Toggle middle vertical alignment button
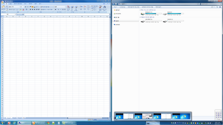This screenshot has width=223, height=125. 32,7
